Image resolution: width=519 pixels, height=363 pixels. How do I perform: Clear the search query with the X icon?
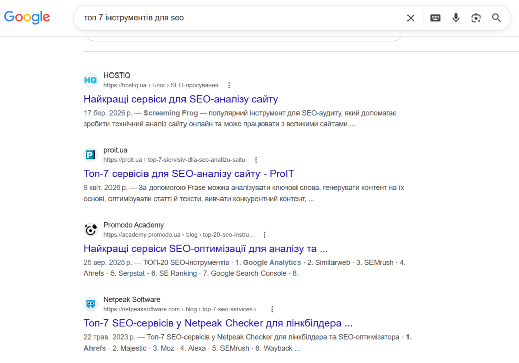411,18
